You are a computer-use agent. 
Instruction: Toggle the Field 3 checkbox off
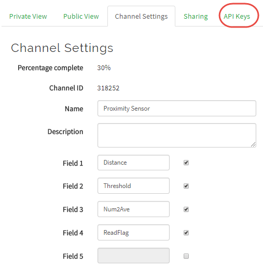(x=186, y=209)
